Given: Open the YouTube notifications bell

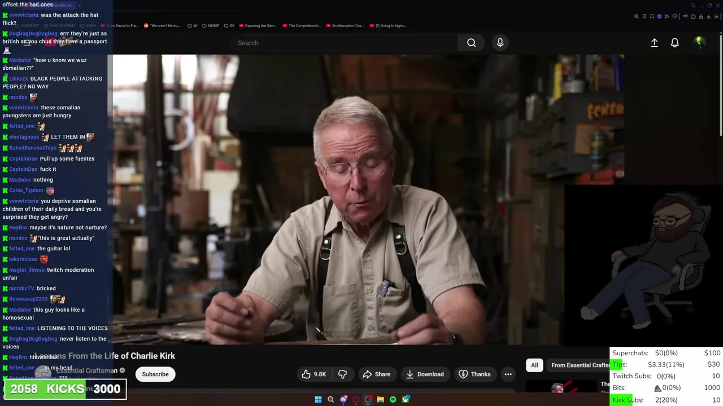Looking at the screenshot, I should point(674,43).
